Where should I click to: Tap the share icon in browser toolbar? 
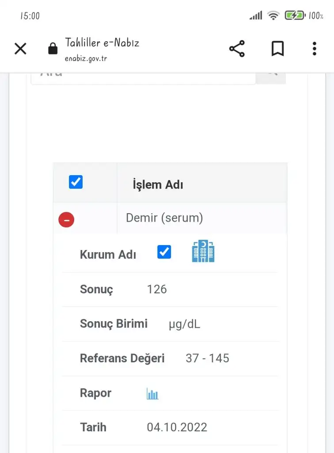tap(237, 49)
